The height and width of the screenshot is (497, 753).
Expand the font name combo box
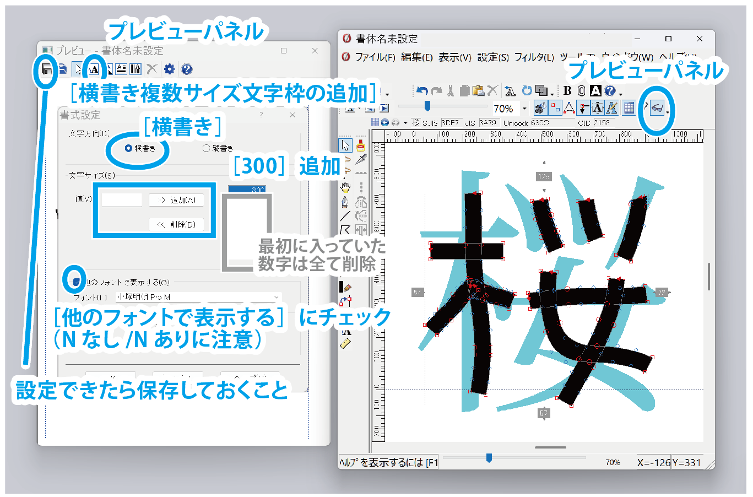coord(276,297)
